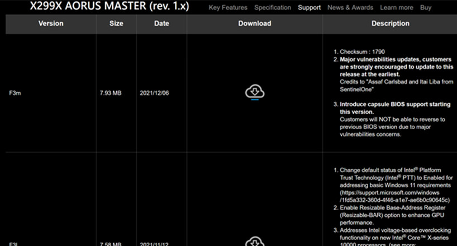Click the Checksum : 1790 line
This screenshot has height=246, width=457.
coord(362,51)
